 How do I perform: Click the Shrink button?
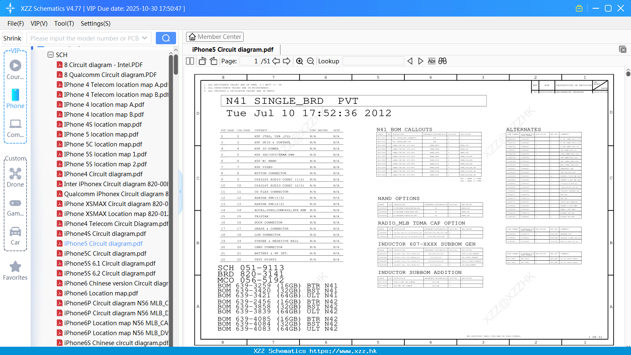tap(12, 38)
